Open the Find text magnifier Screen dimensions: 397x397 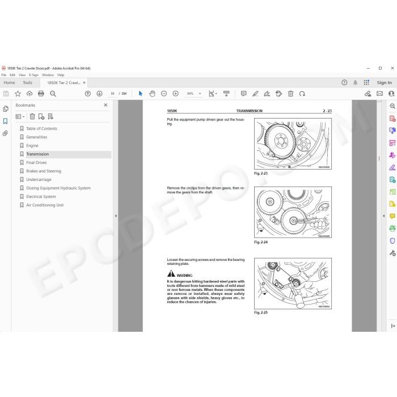tap(53, 94)
